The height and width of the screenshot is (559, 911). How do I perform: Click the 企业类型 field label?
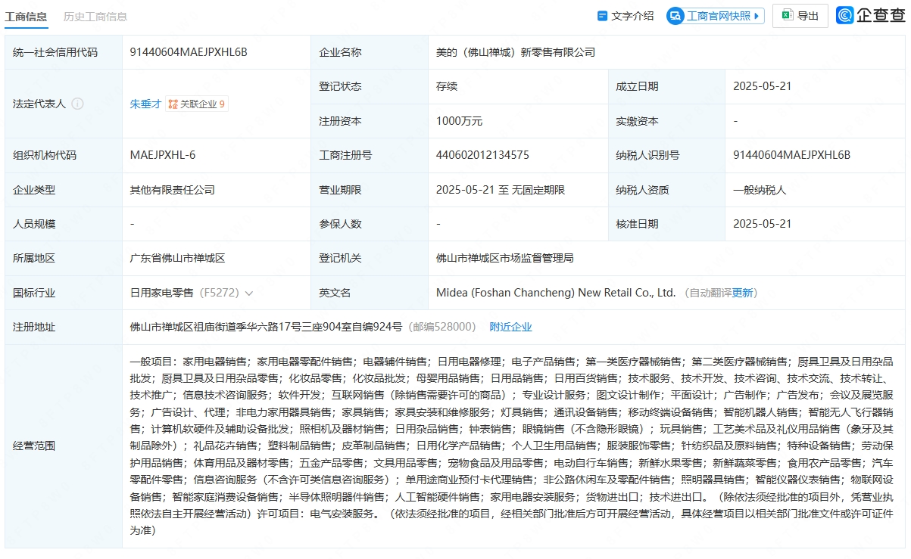pos(34,190)
